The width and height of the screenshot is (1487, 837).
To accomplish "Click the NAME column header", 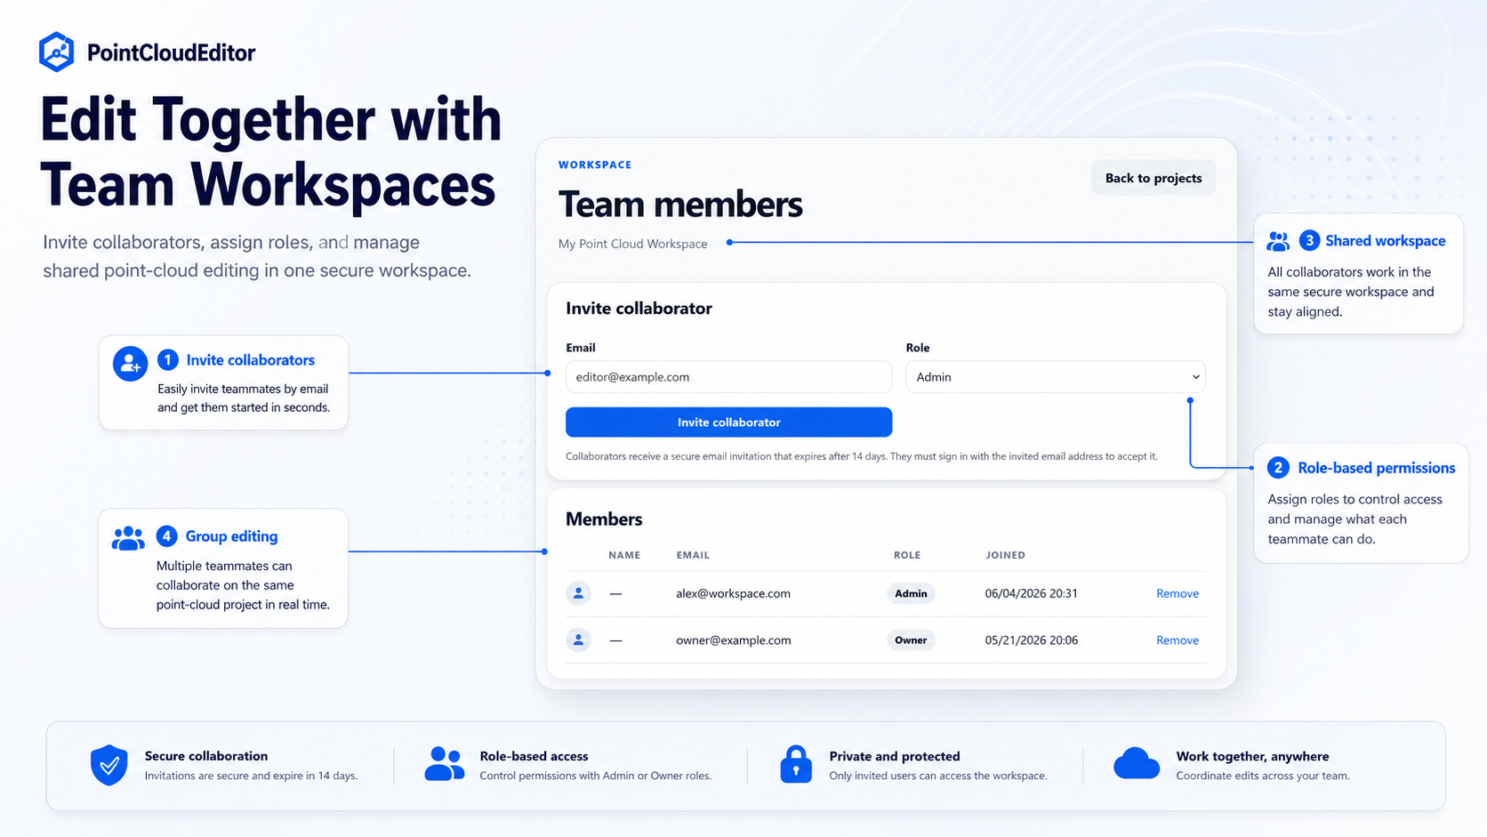I will coord(624,555).
